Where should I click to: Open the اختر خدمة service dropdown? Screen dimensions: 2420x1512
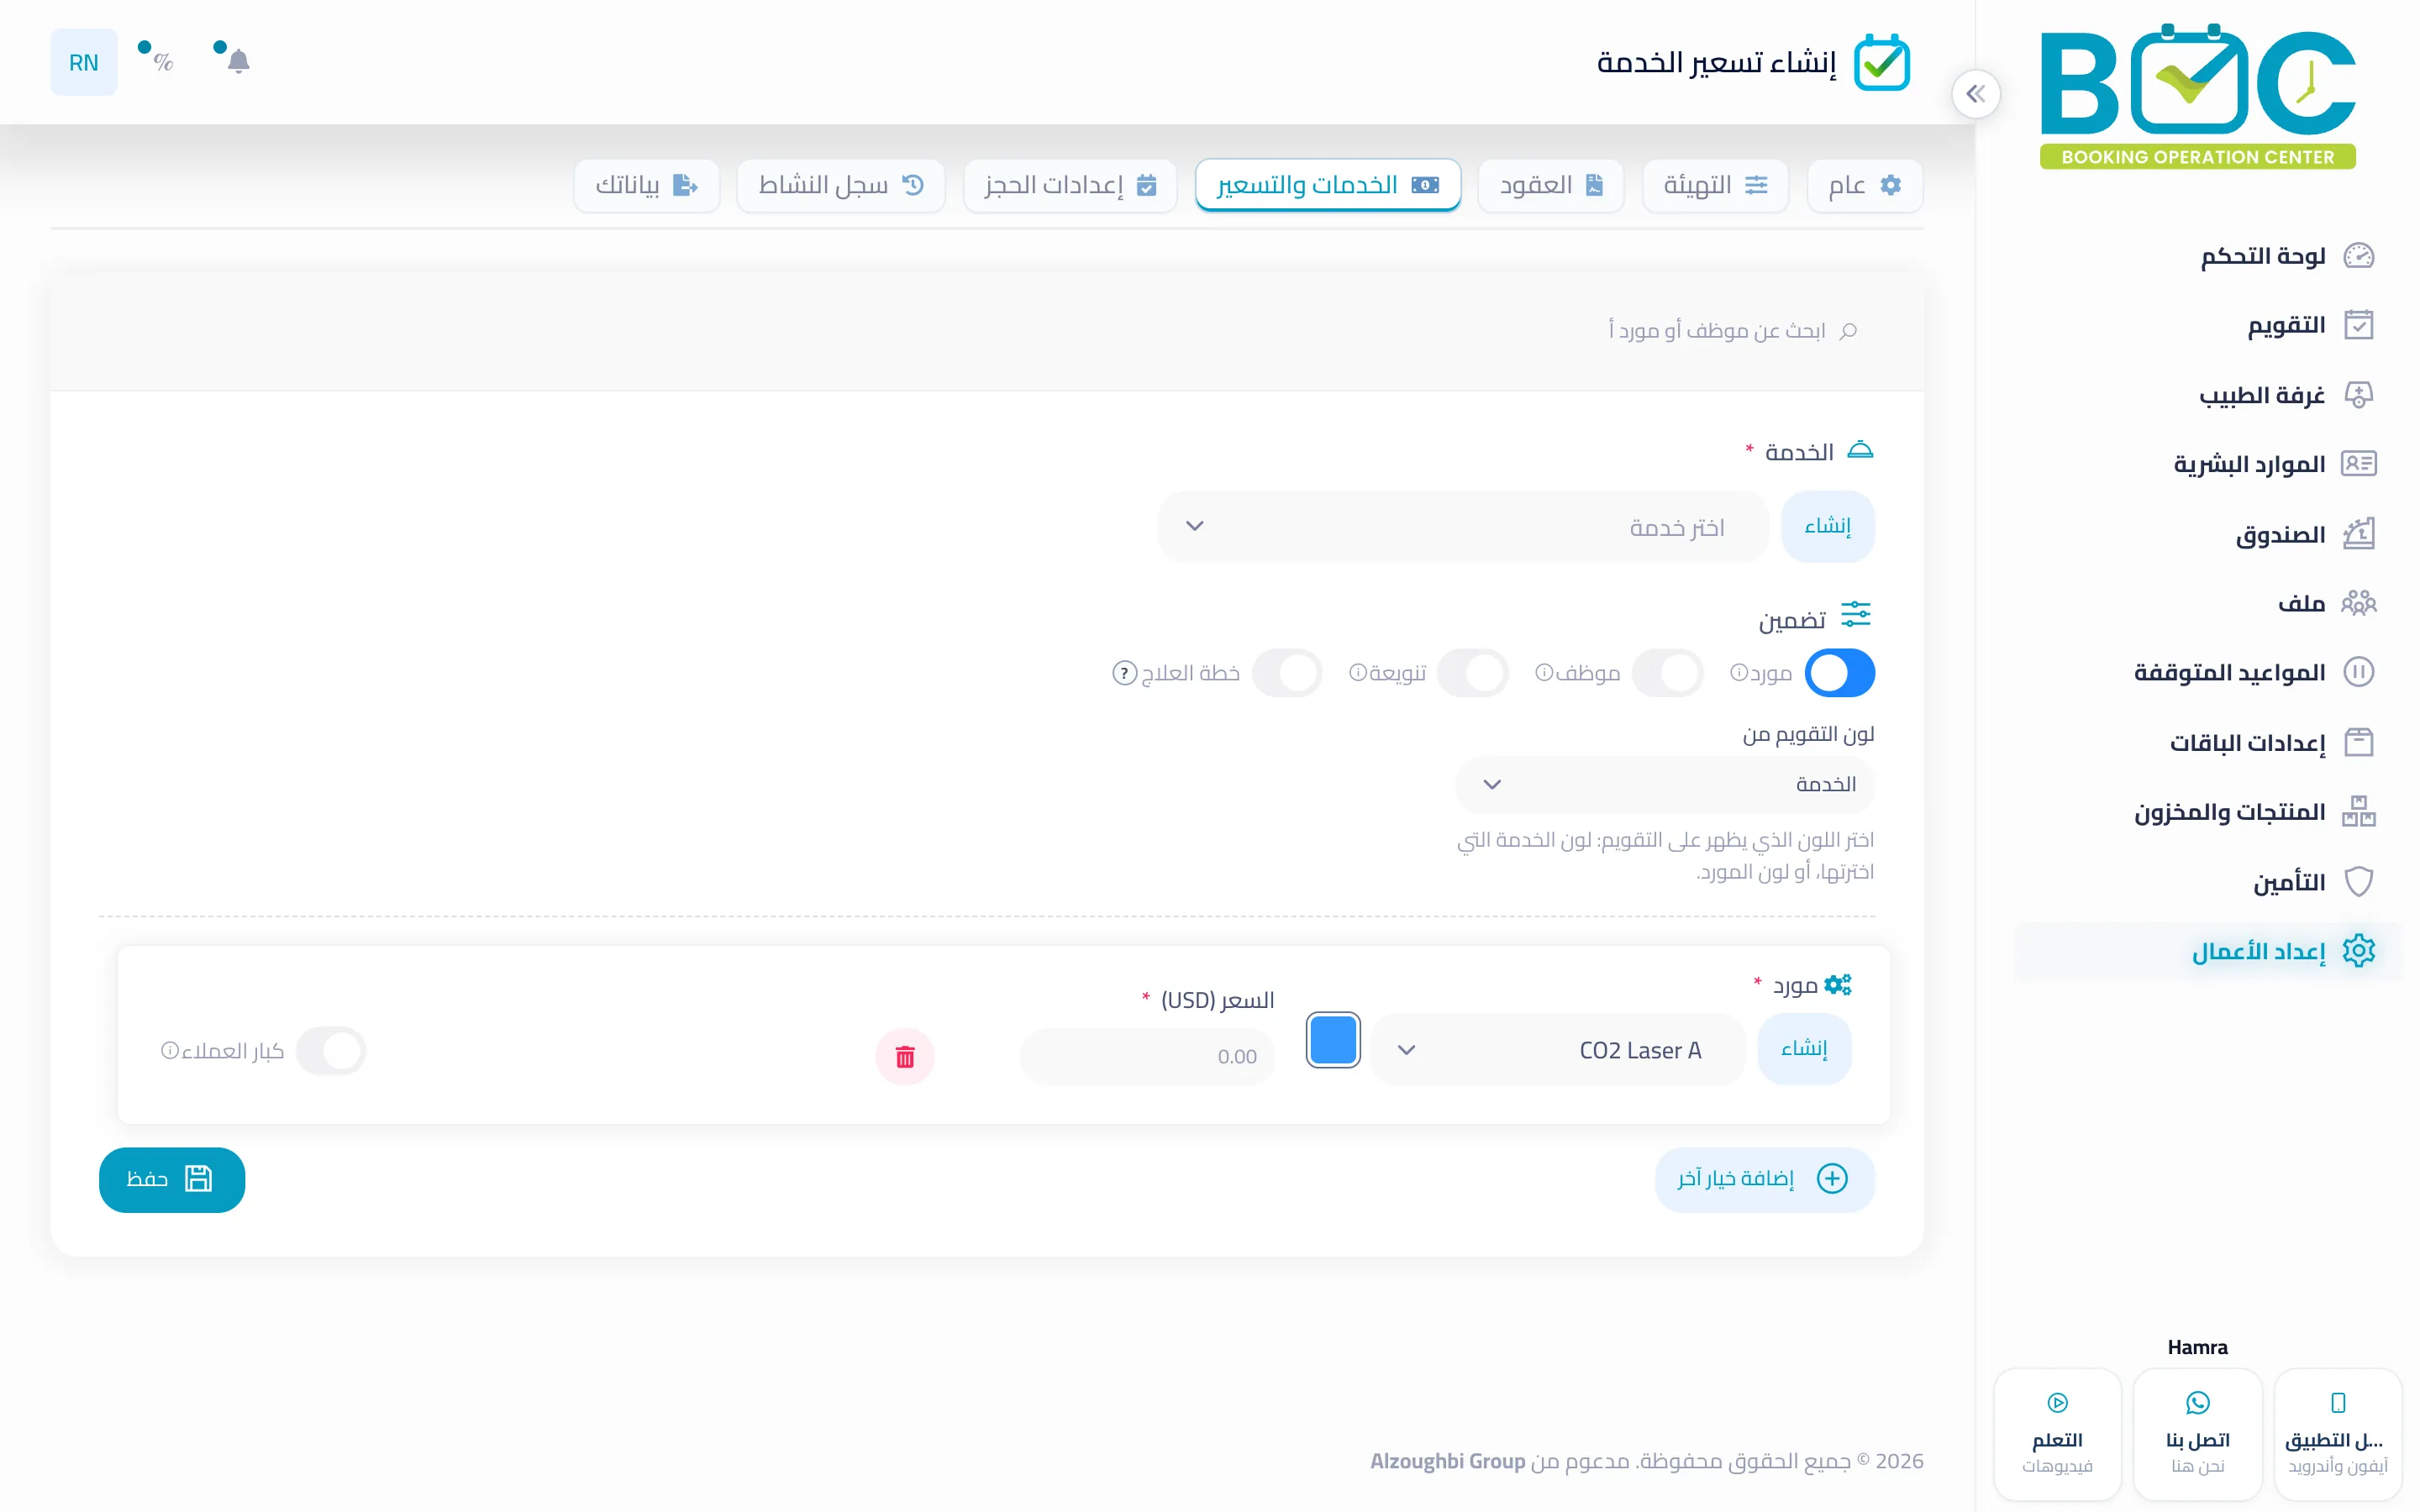[1463, 526]
